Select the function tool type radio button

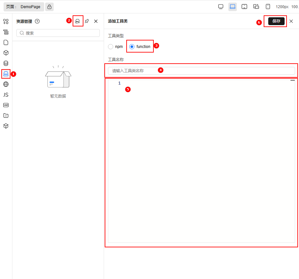point(132,46)
